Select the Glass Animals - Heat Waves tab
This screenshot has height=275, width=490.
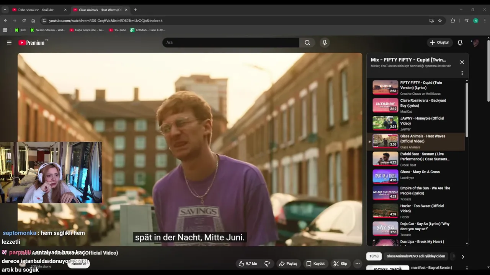tap(100, 10)
